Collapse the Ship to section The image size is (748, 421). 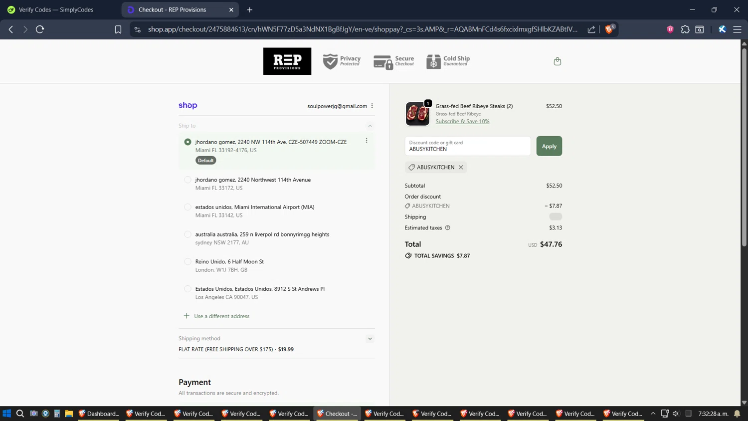pyautogui.click(x=370, y=126)
